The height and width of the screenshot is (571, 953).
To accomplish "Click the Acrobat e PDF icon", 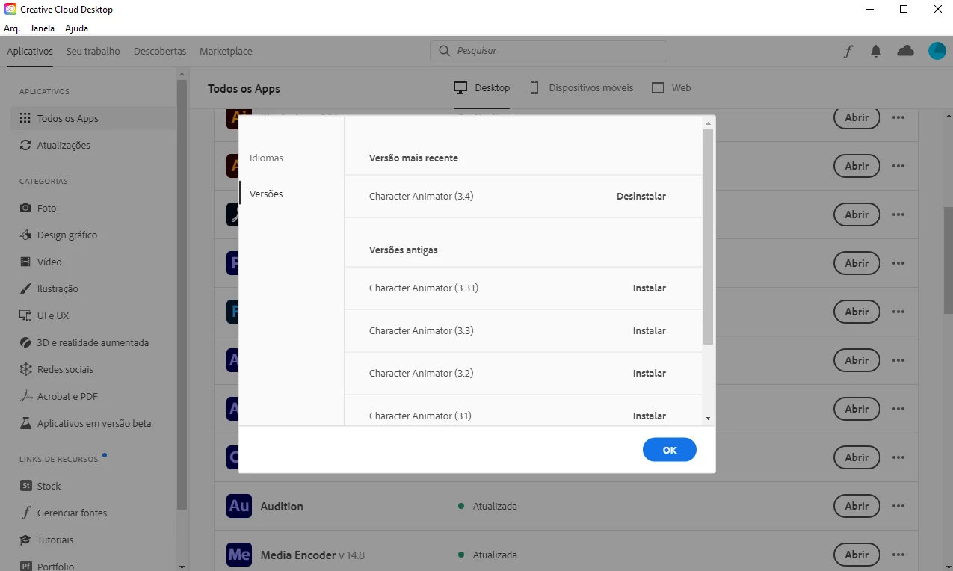I will [x=25, y=396].
